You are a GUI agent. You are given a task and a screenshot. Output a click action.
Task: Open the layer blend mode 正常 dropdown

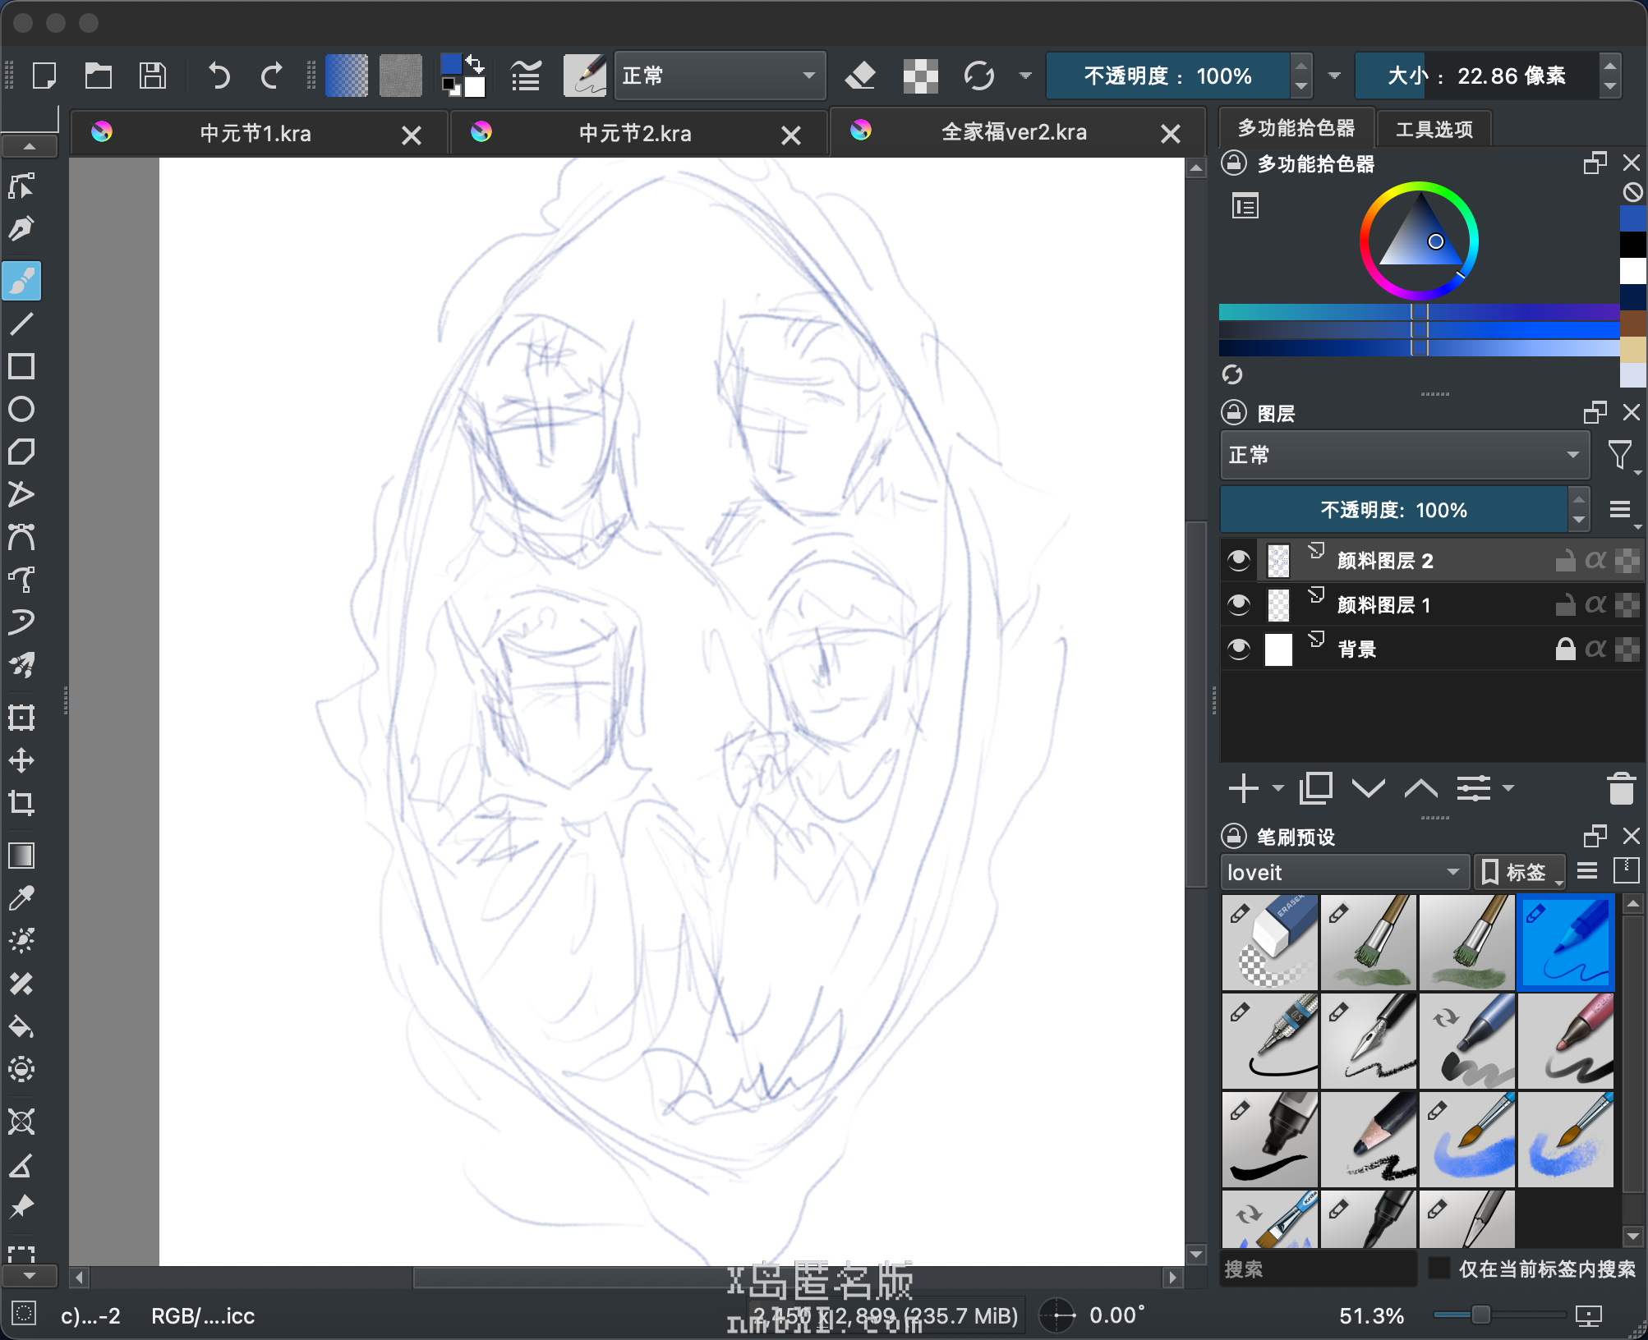pos(1404,455)
